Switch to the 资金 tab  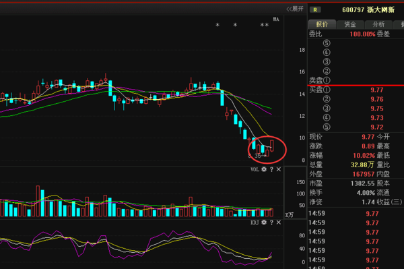point(350,24)
